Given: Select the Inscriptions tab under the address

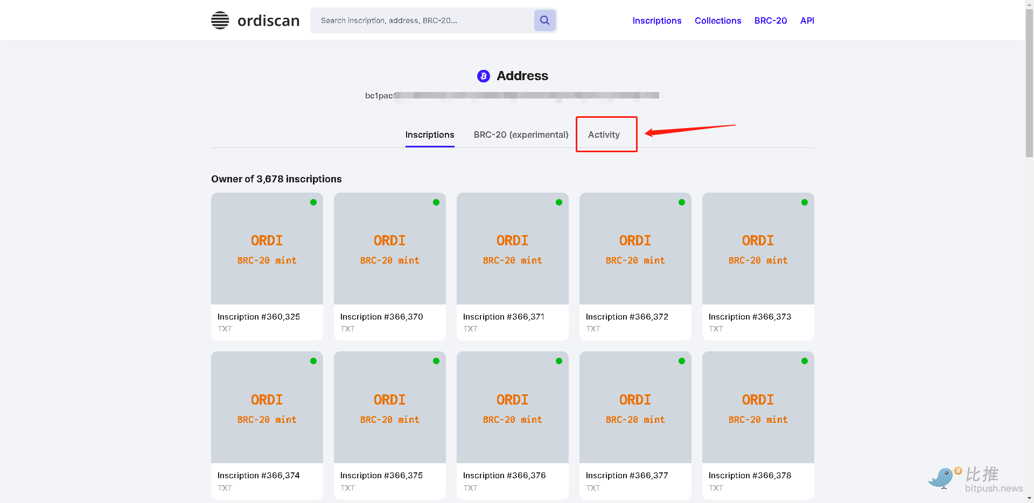Looking at the screenshot, I should [430, 134].
